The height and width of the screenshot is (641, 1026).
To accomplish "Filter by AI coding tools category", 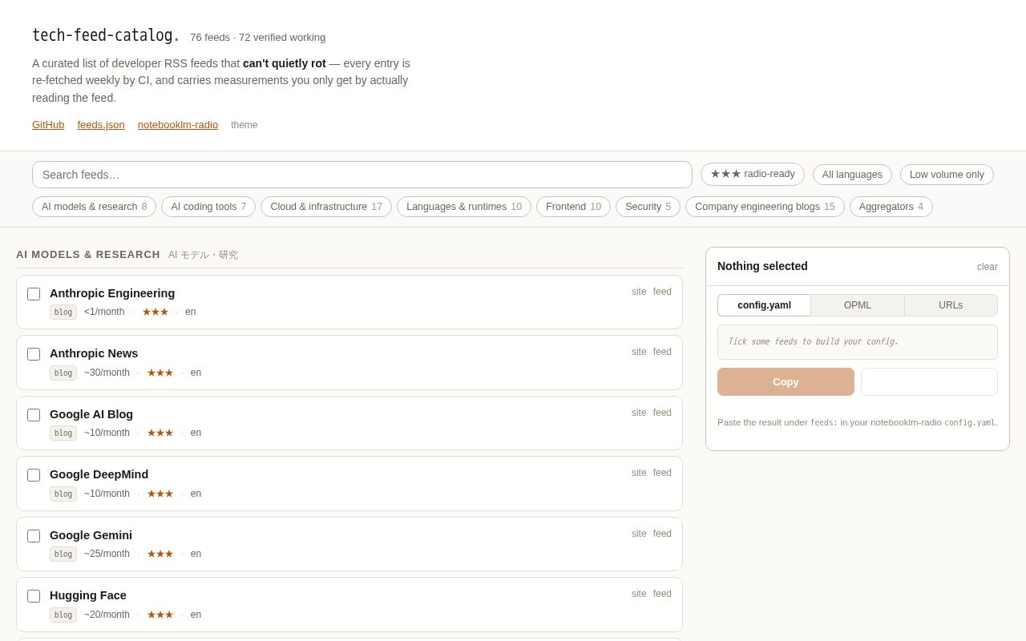I will pyautogui.click(x=208, y=207).
